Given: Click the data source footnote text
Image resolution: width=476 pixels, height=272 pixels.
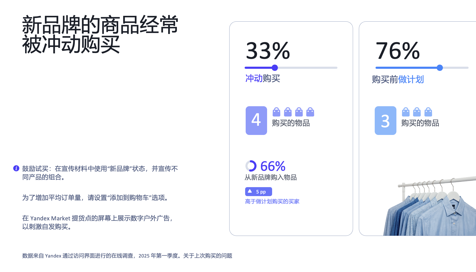Looking at the screenshot, I should pos(127,256).
